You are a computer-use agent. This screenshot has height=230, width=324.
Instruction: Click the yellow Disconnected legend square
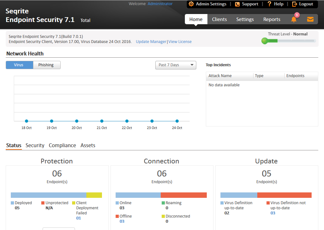click(x=163, y=216)
